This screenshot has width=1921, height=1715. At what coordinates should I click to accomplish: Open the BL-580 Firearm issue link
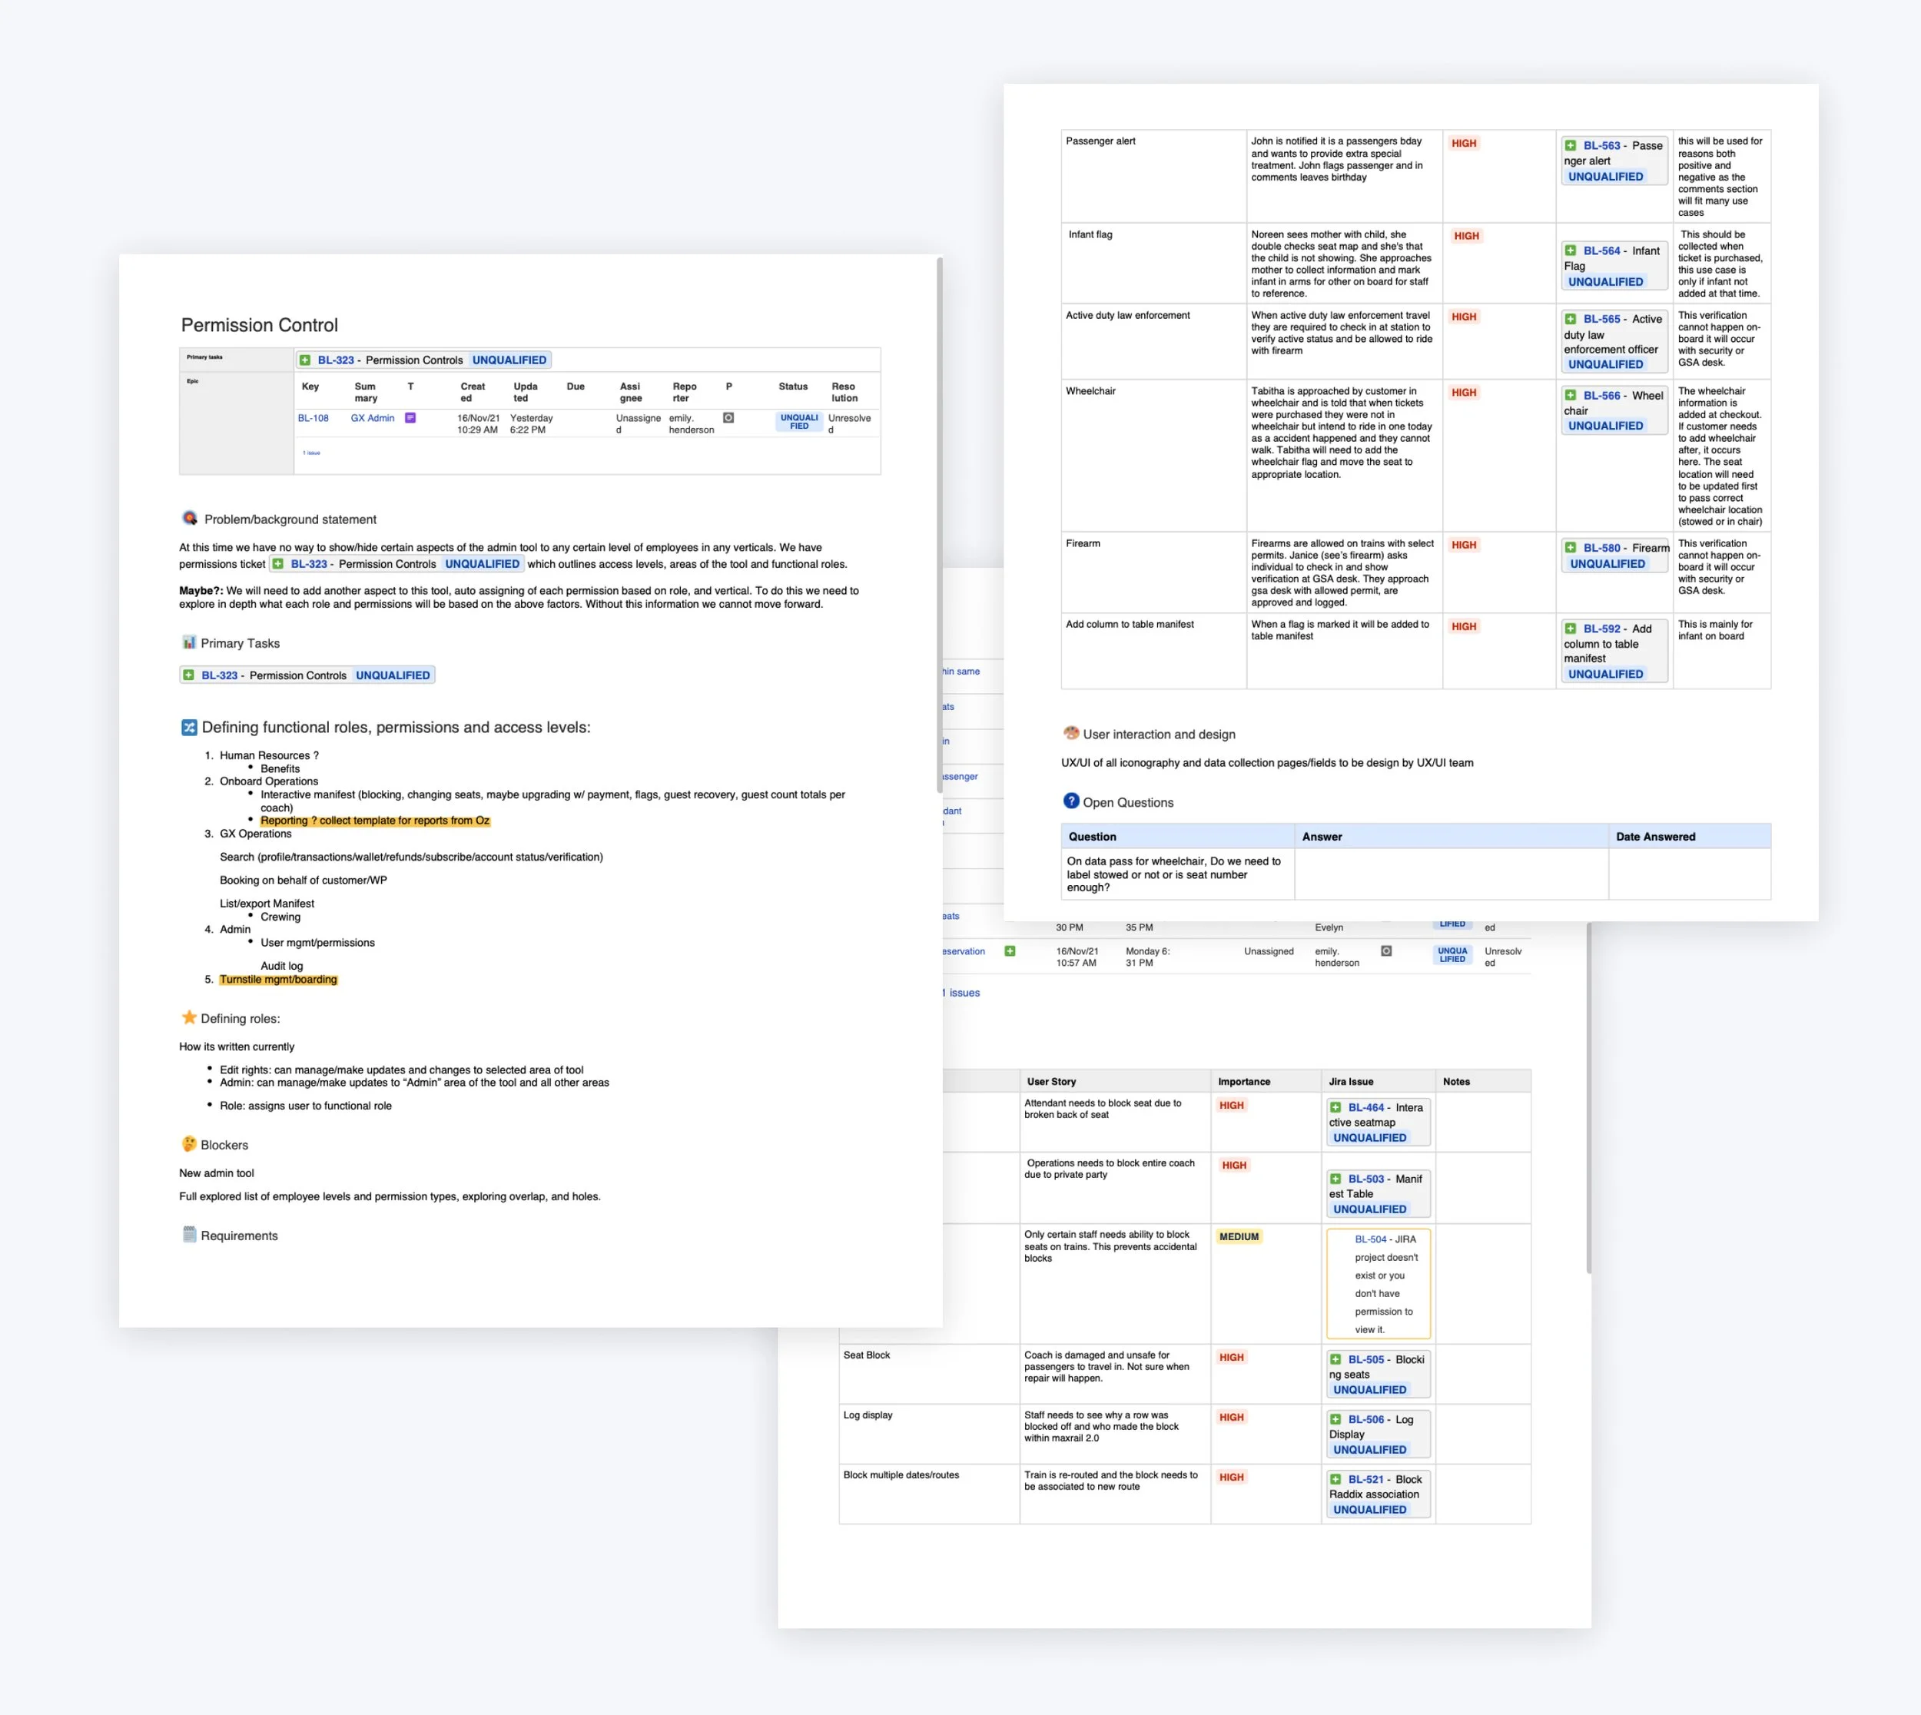point(1601,548)
